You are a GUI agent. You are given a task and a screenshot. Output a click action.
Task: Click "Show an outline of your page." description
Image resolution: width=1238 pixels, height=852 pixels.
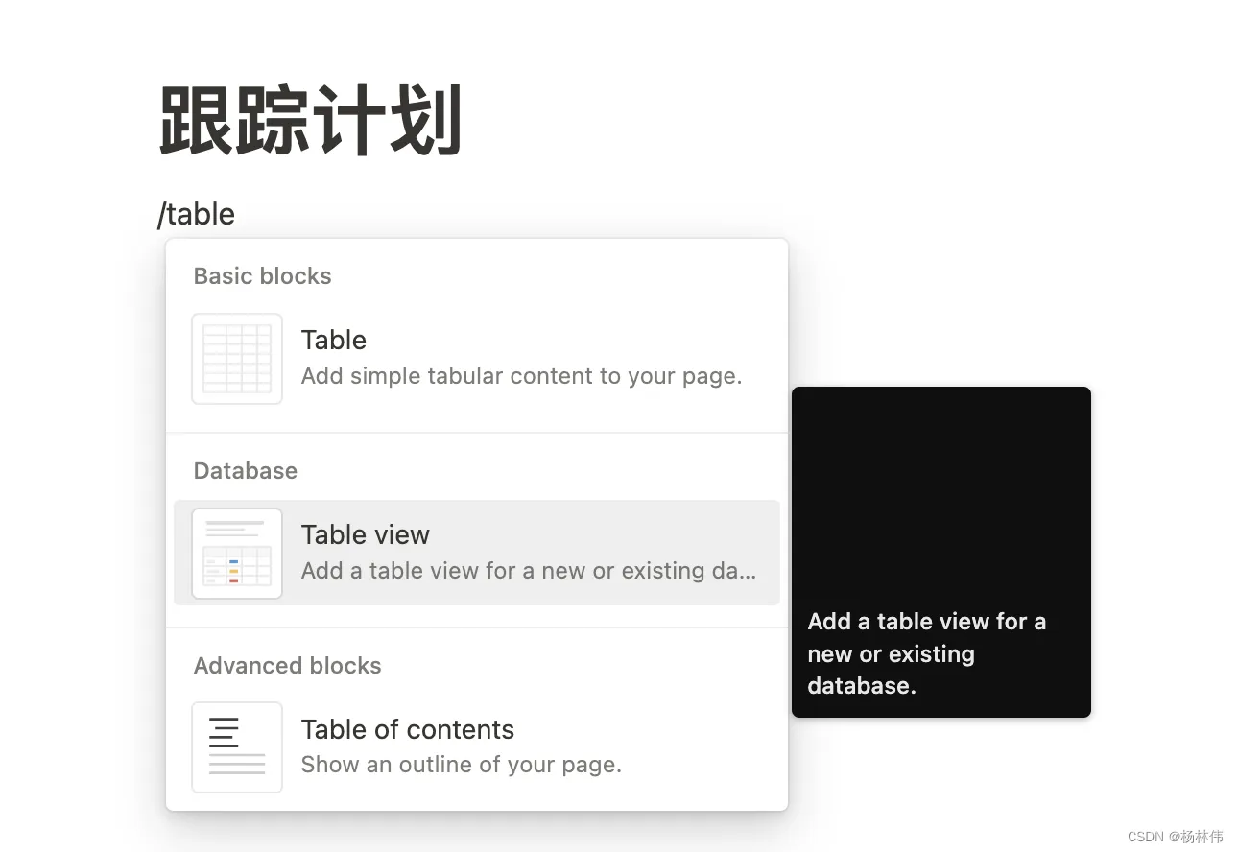(462, 765)
